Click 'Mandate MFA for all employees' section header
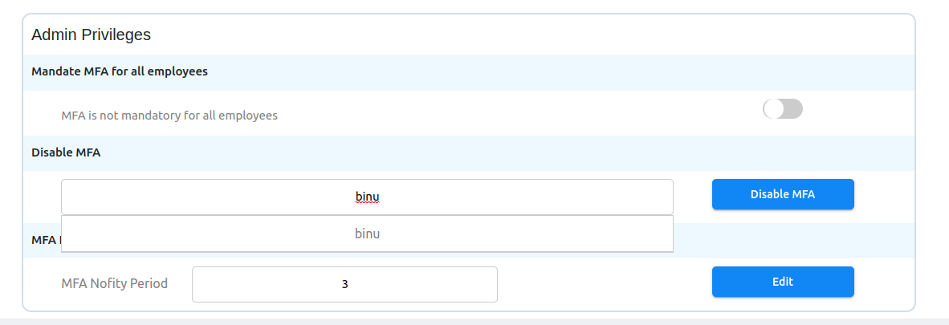Viewport: 949px width, 325px height. click(x=120, y=71)
